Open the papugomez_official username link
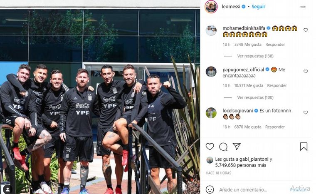The width and height of the screenshot is (316, 194). (x=243, y=70)
